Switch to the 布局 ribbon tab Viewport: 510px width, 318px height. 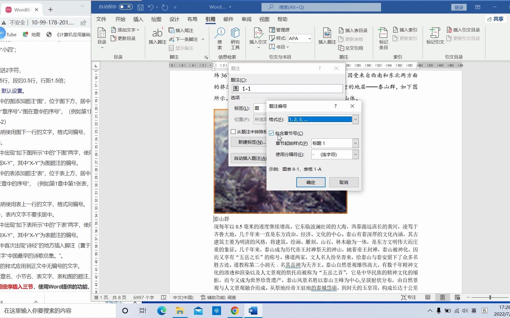(192, 19)
